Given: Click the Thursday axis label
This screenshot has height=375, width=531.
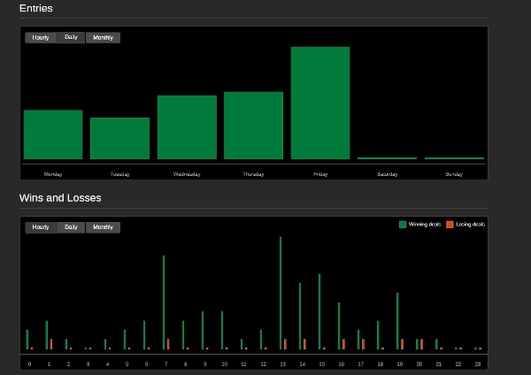Looking at the screenshot, I should (253, 174).
